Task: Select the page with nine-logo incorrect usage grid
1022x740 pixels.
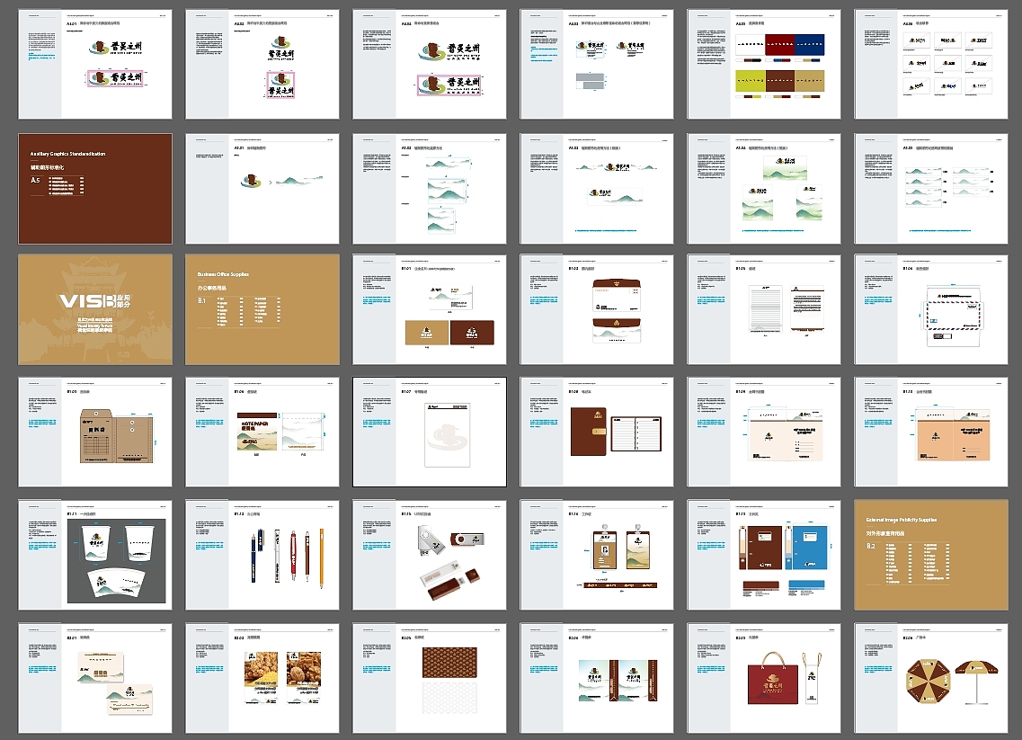Action: [930, 64]
